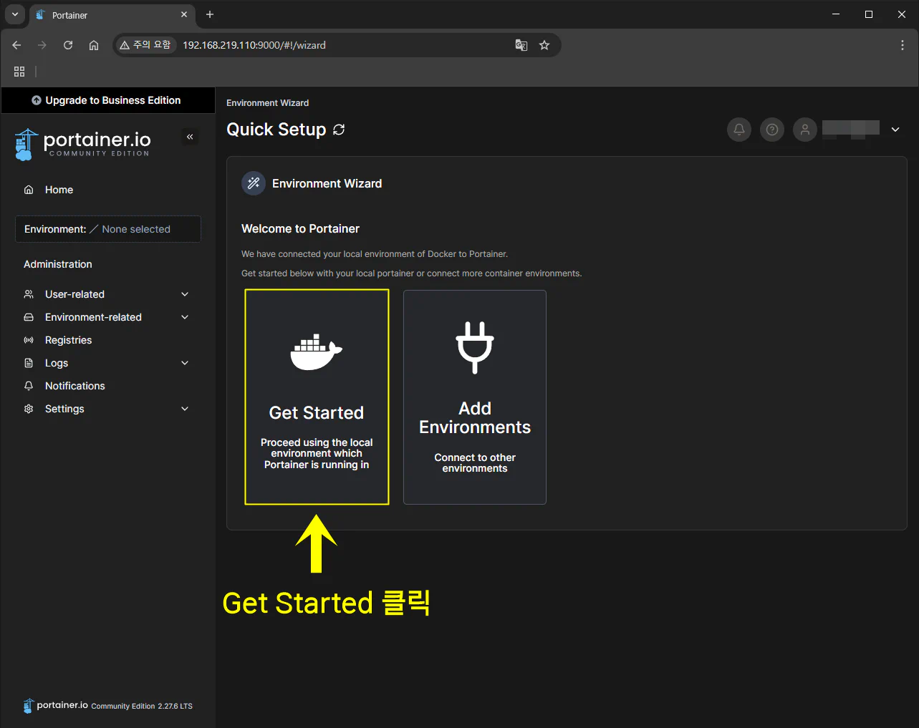
Task: Click the User-related people icon
Action: (29, 294)
